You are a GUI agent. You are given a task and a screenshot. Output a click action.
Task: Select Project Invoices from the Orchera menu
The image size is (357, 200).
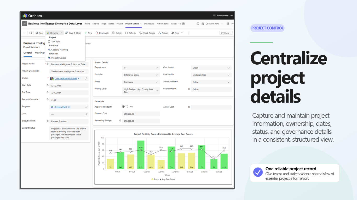click(x=57, y=58)
